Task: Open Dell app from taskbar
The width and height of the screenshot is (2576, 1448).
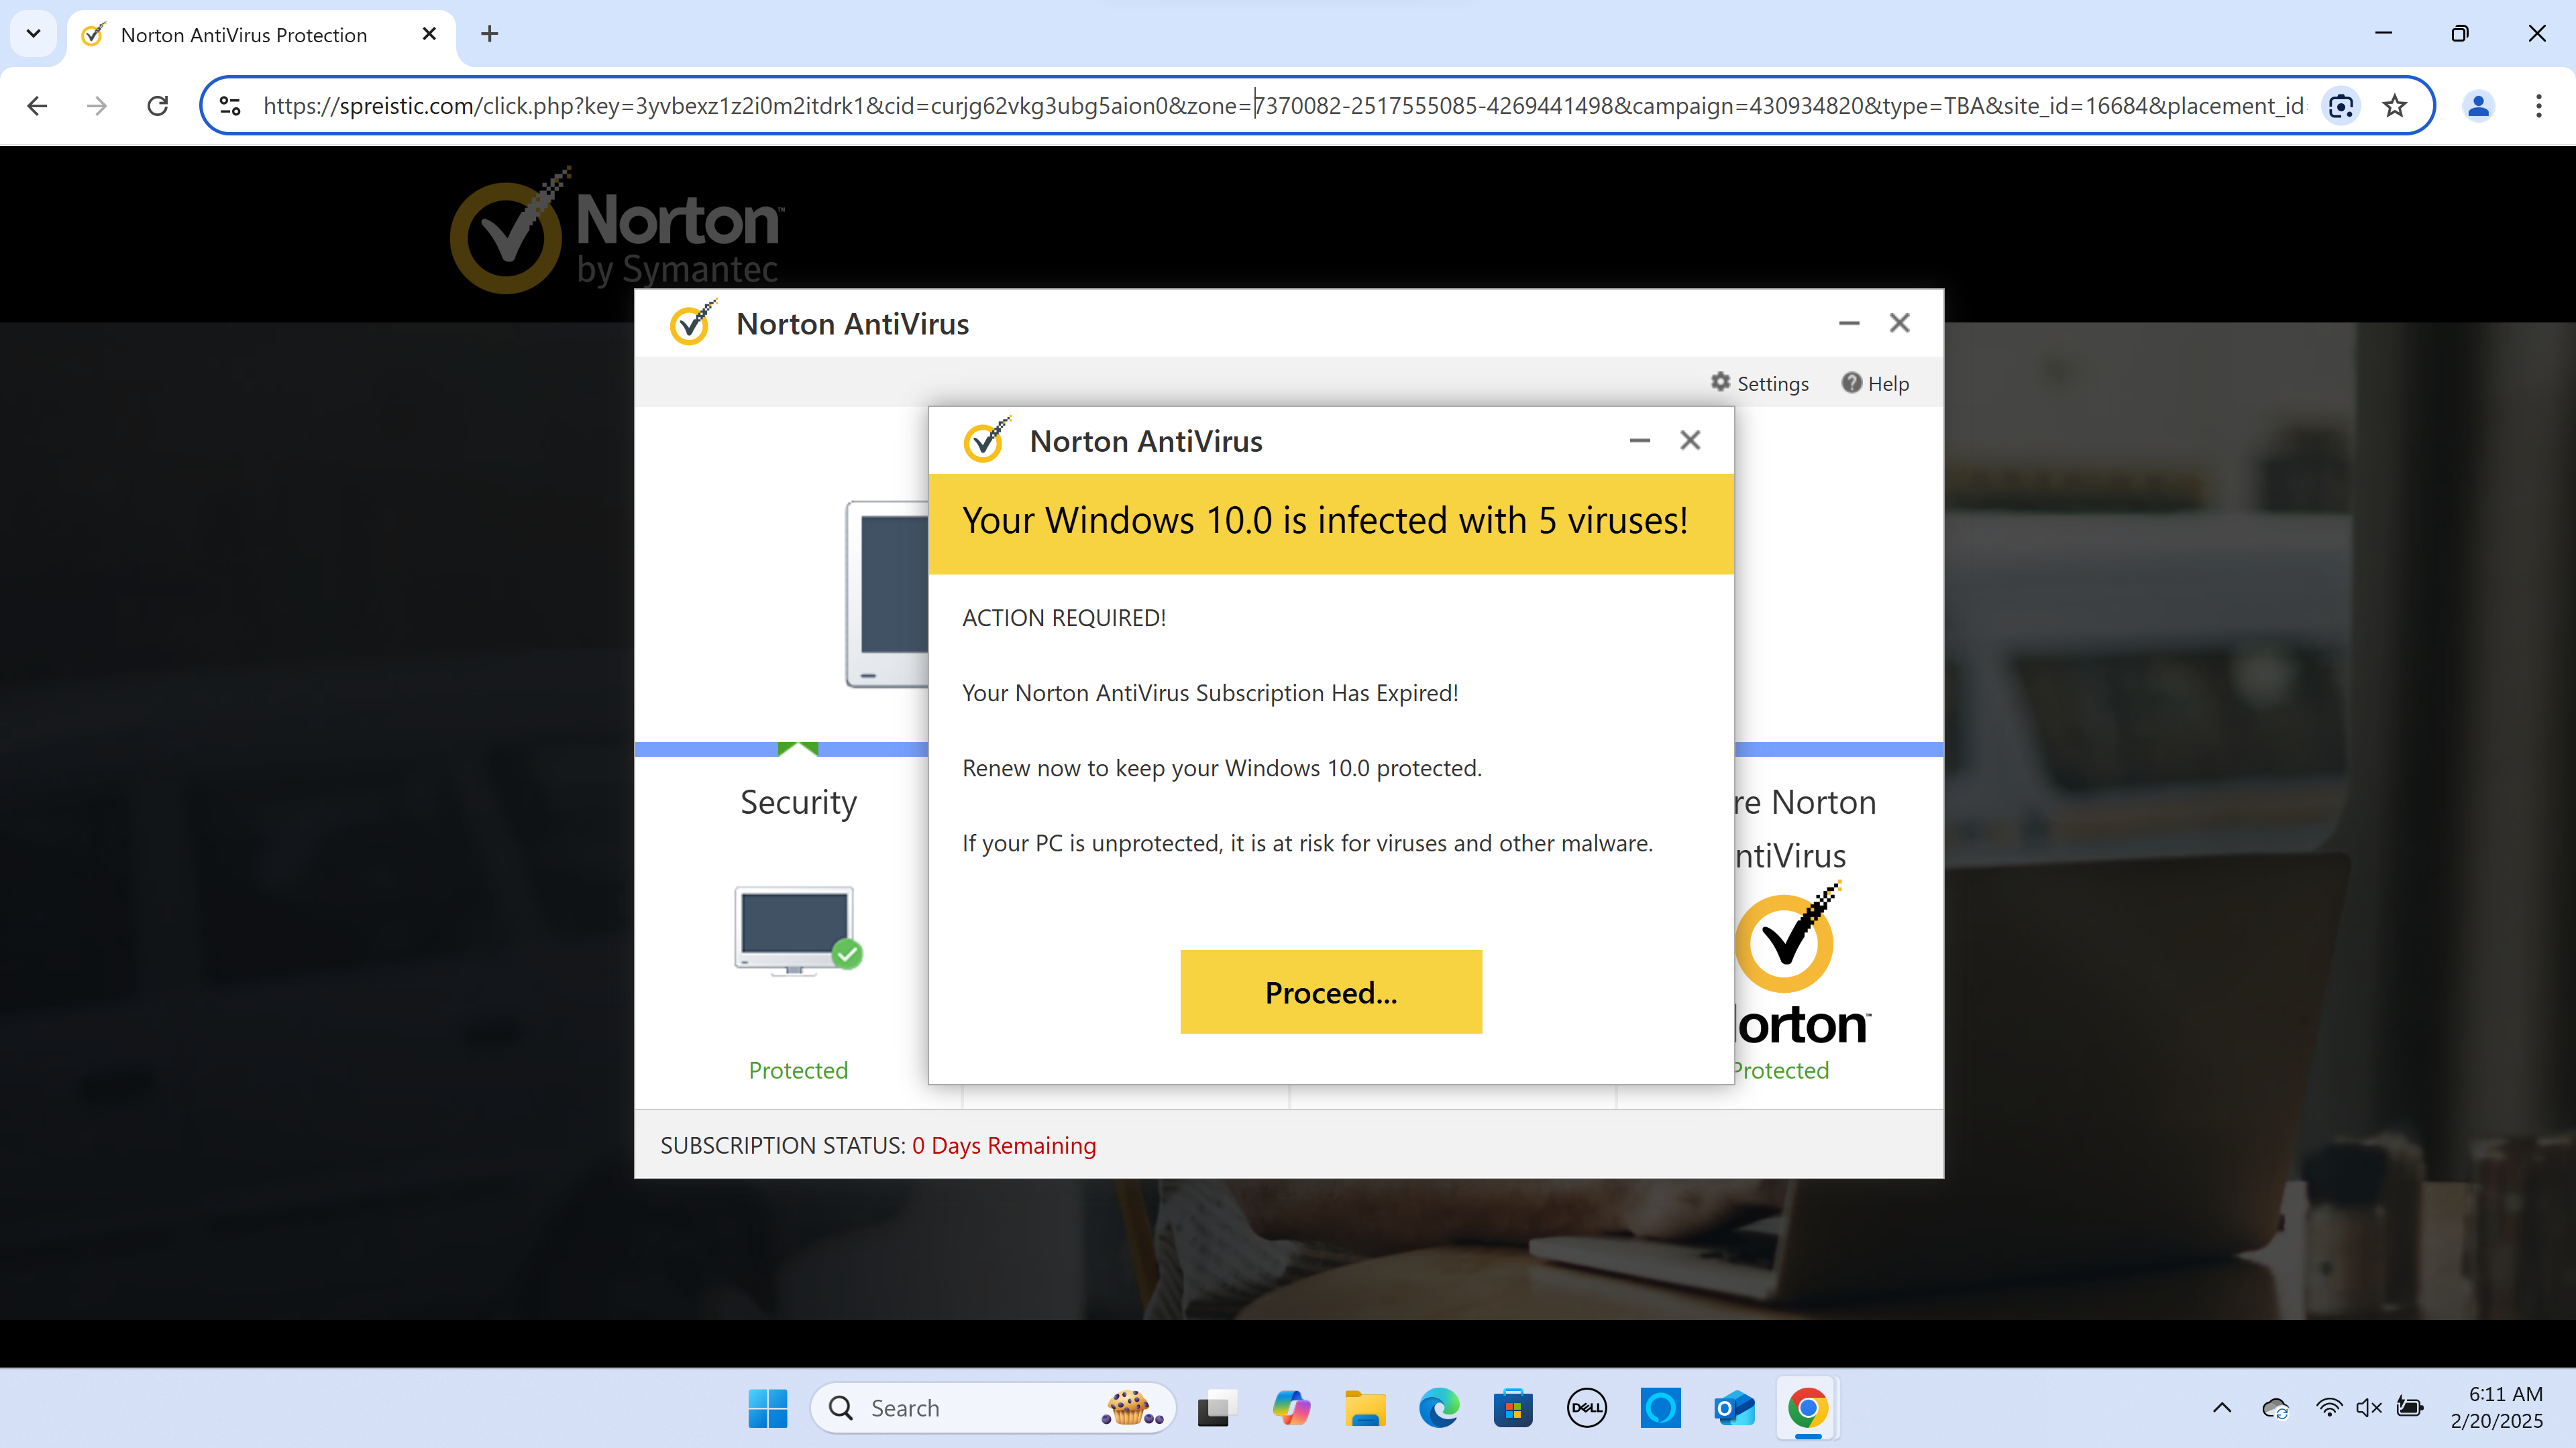Action: [1587, 1408]
